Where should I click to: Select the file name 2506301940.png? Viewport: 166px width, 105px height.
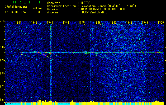(16, 7)
